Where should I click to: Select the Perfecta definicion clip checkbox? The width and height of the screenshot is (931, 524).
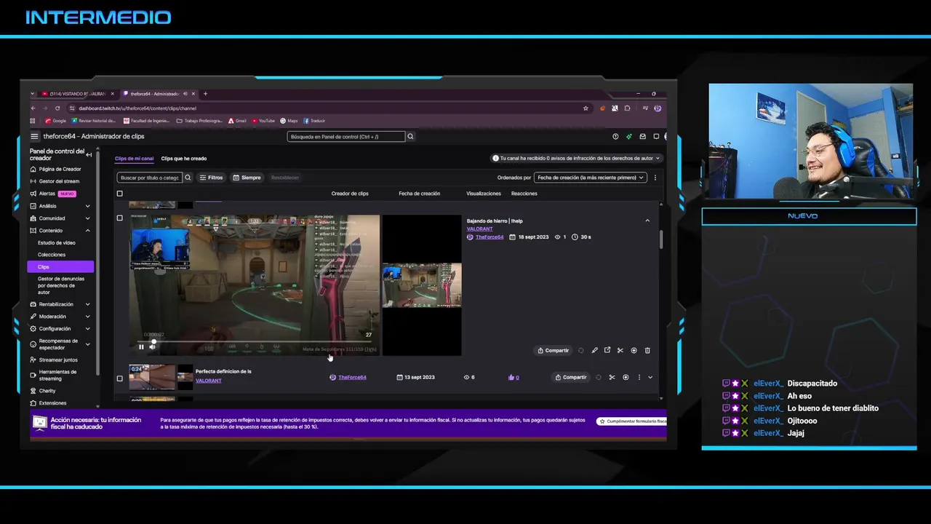coord(120,378)
